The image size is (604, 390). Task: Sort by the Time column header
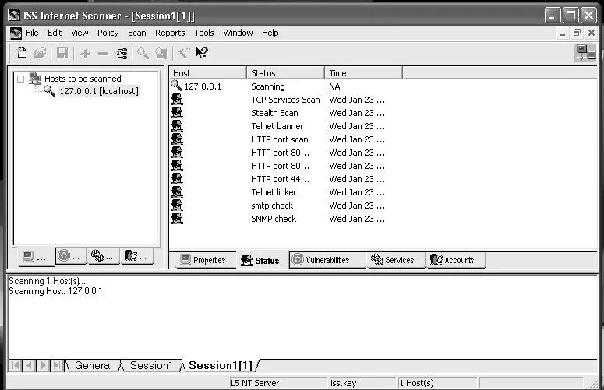364,72
